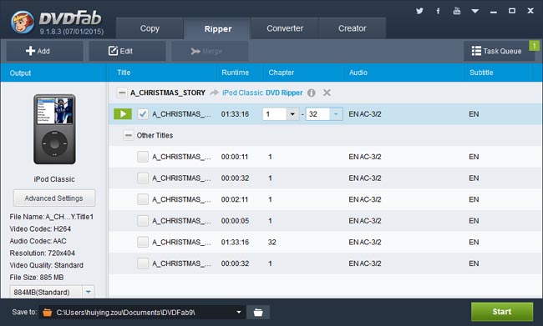Switch to the Ripper tab
This screenshot has height=326, width=543.
(x=218, y=28)
